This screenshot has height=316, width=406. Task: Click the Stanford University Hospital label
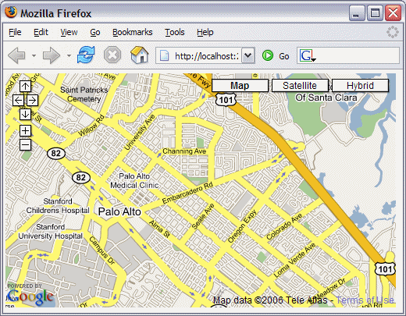pos(50,232)
